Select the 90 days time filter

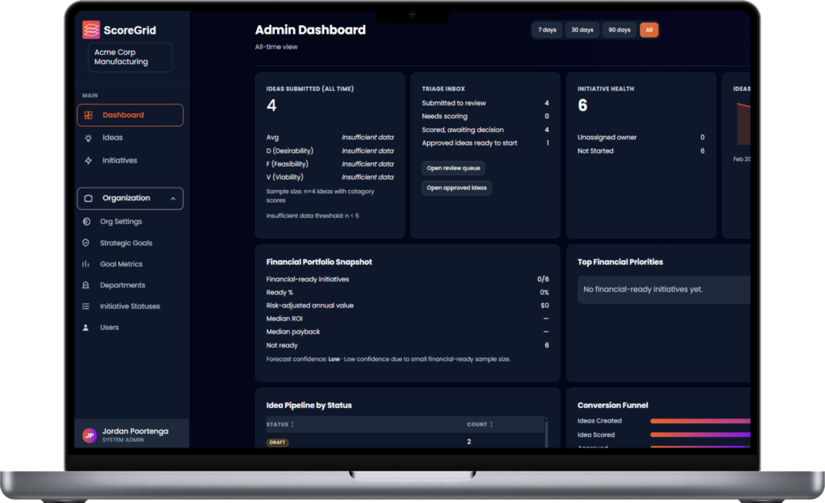pyautogui.click(x=619, y=30)
